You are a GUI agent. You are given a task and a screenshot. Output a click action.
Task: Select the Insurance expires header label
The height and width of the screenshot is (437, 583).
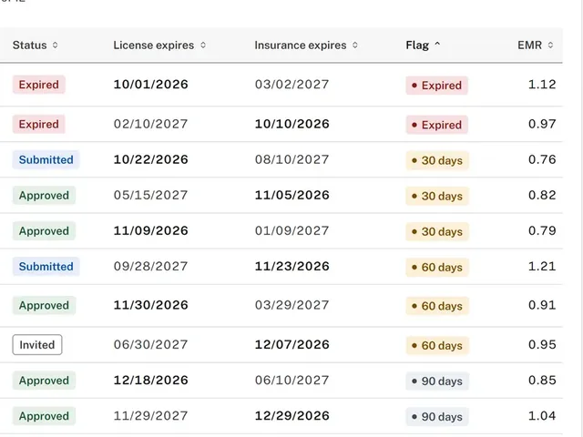(x=301, y=46)
